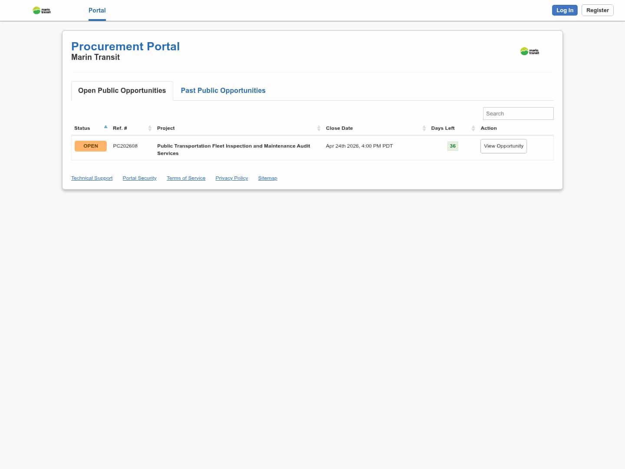Viewport: 625px width, 469px height.
Task: Open the Terms of Service link
Action: [186, 178]
